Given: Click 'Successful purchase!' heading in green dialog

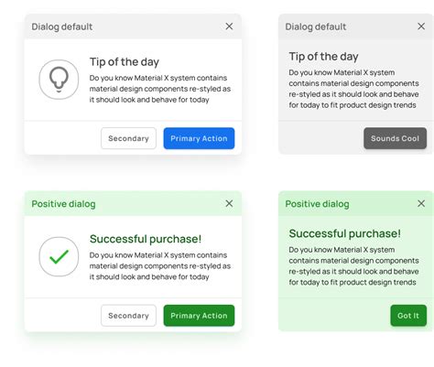Looking at the screenshot, I should 345,233.
